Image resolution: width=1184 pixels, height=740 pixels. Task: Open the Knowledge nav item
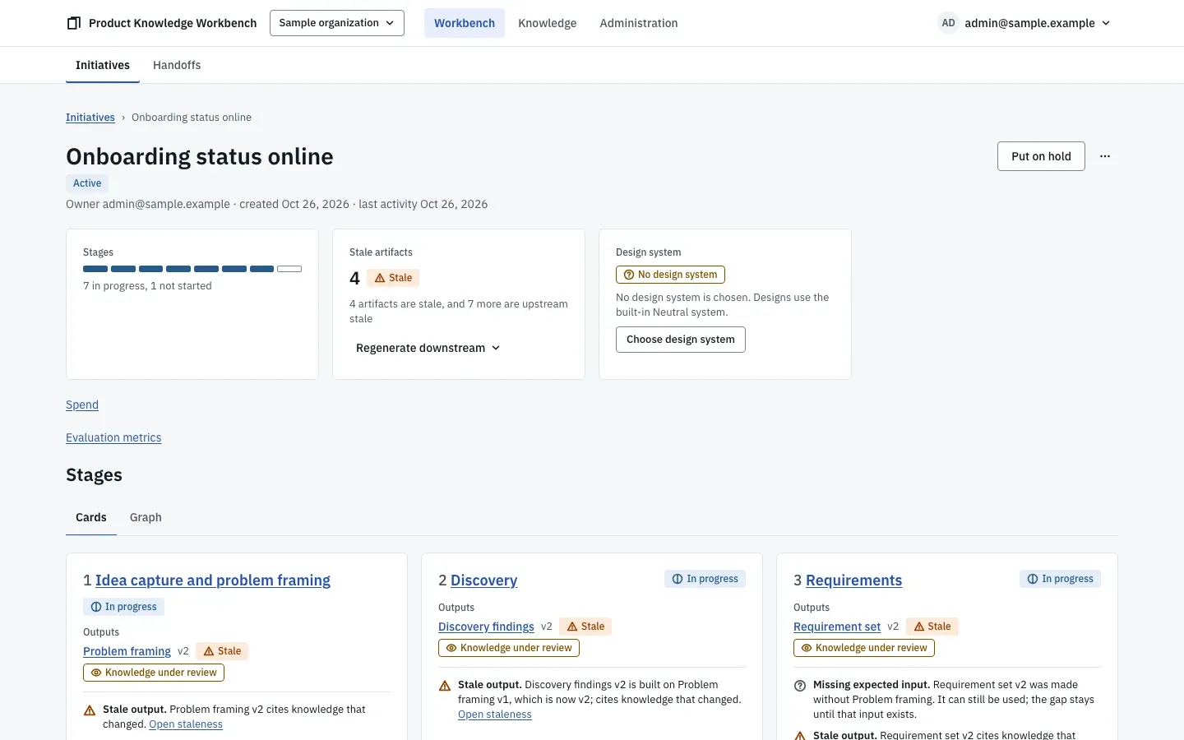coord(548,23)
